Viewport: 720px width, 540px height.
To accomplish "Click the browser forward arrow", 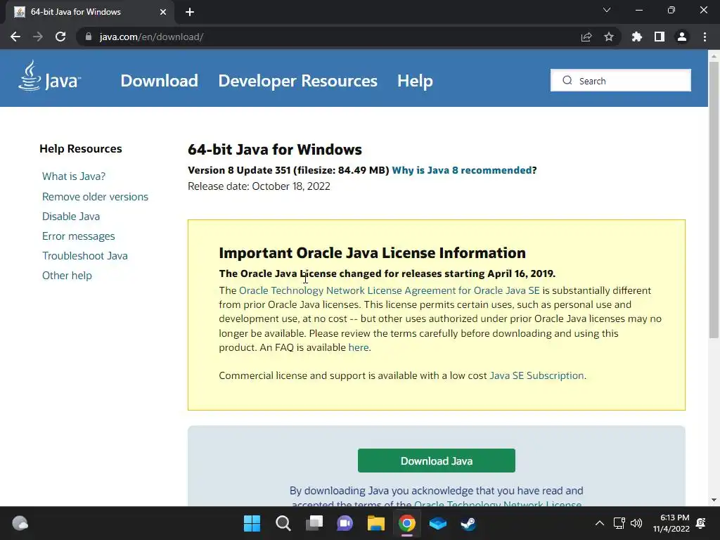I will pos(38,37).
